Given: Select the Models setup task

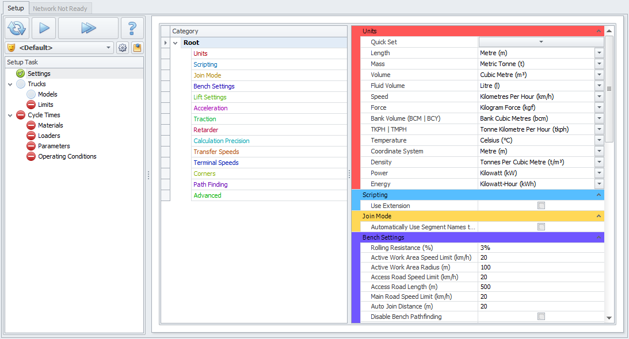Looking at the screenshot, I should pos(47,95).
